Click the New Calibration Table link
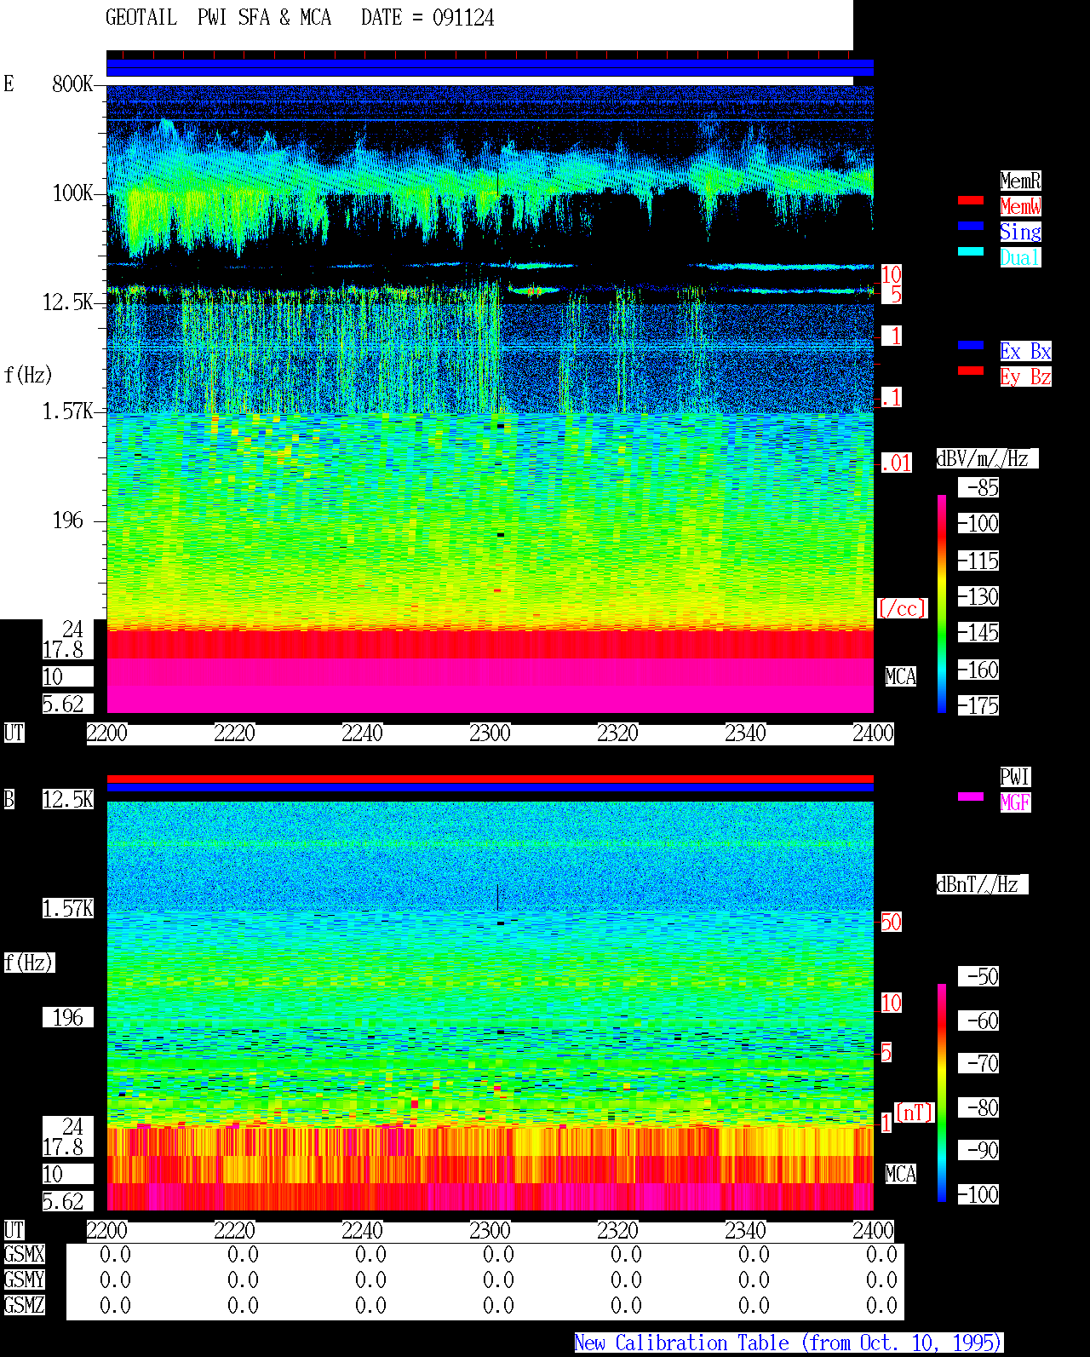The height and width of the screenshot is (1357, 1090). pyautogui.click(x=789, y=1343)
